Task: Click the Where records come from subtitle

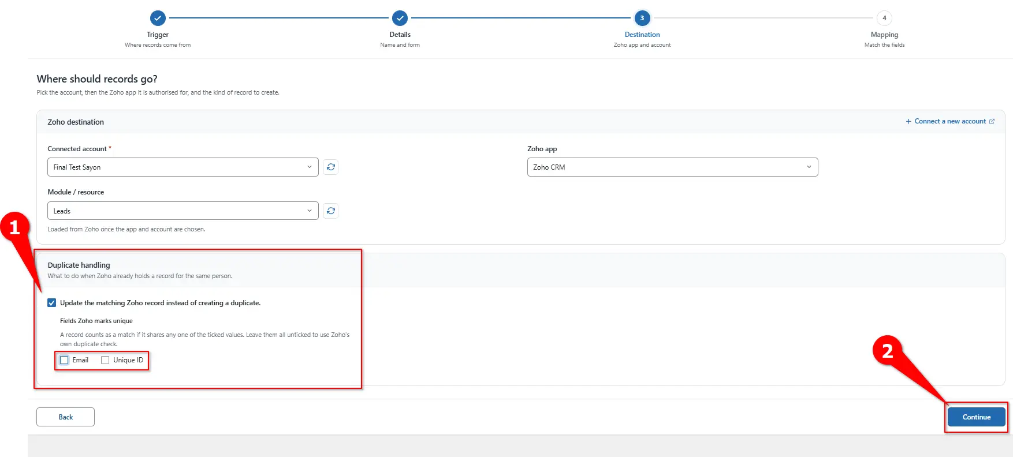Action: [x=158, y=45]
